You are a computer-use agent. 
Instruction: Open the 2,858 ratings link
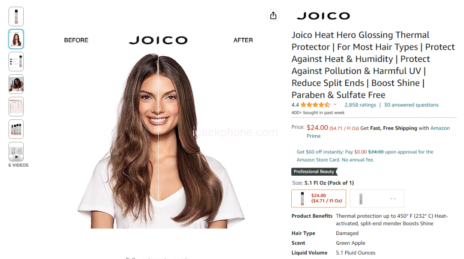[360, 105]
